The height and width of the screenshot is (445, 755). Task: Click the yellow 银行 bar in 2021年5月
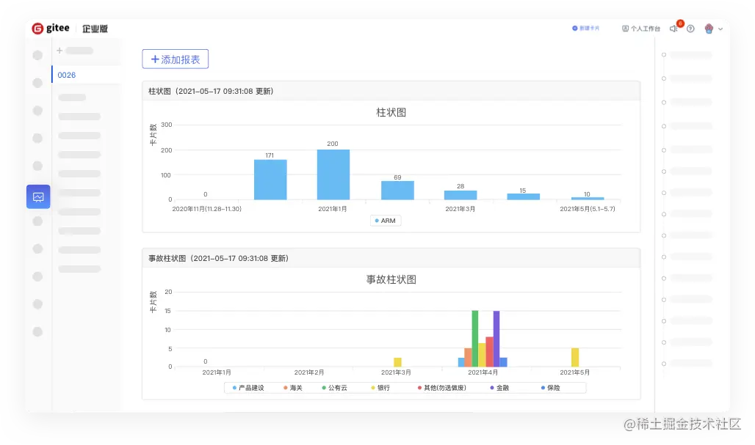point(575,358)
